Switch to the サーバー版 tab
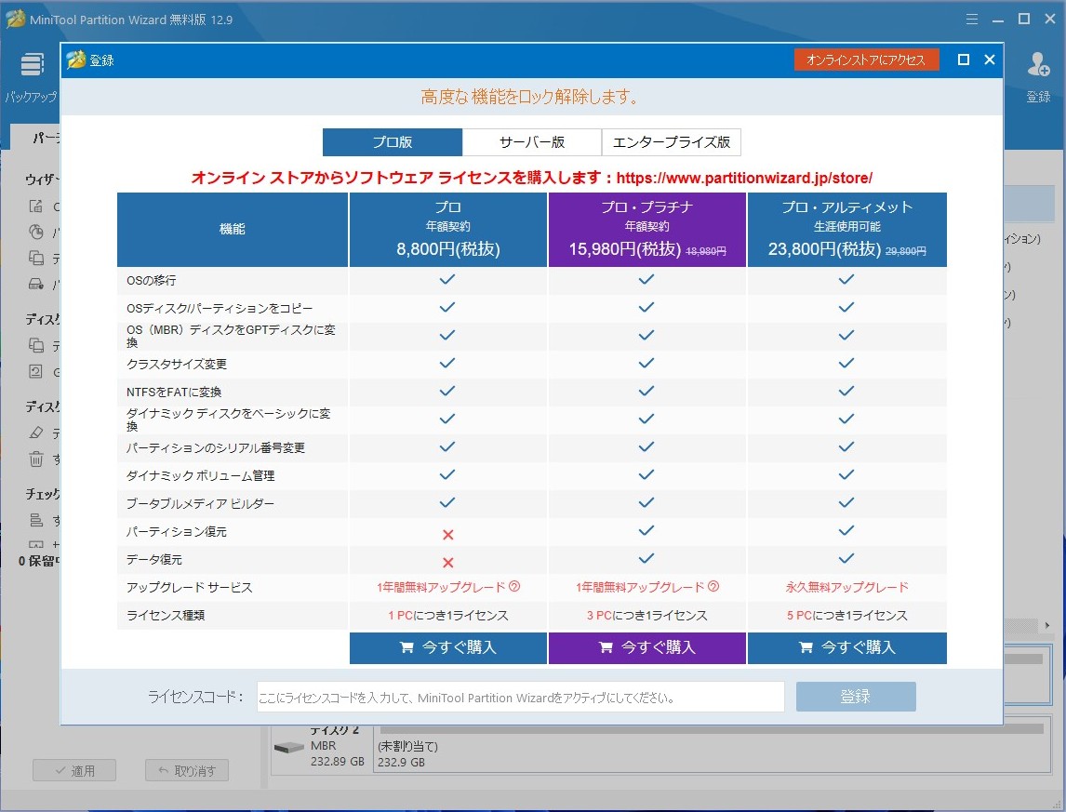Screen dimensions: 1066x812 pos(532,142)
